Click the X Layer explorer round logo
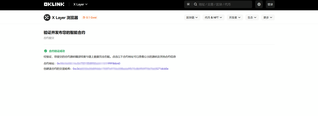This screenshot has width=318, height=125. tap(47, 17)
